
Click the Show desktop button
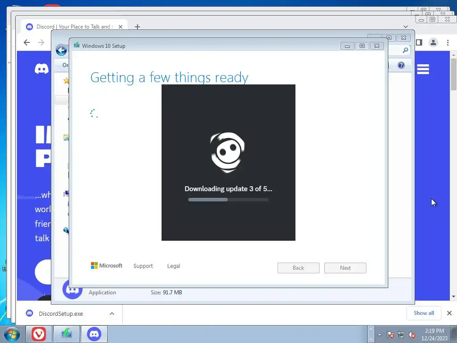(x=454, y=334)
